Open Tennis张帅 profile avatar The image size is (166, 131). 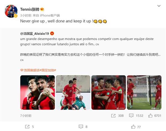click(x=11, y=11)
